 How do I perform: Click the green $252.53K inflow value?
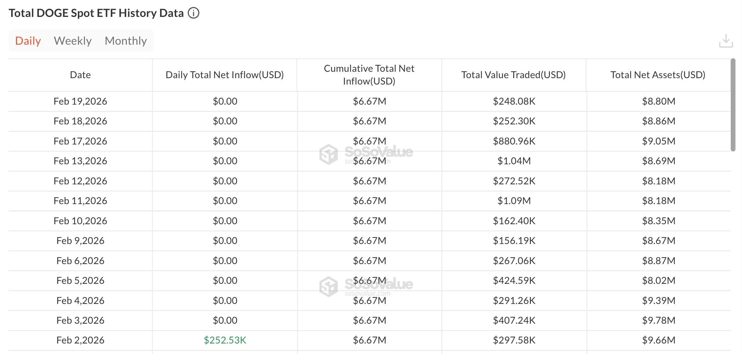225,340
